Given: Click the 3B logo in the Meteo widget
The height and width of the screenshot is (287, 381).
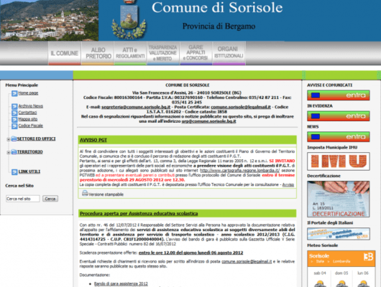Looking at the screenshot, I should pos(368,257).
